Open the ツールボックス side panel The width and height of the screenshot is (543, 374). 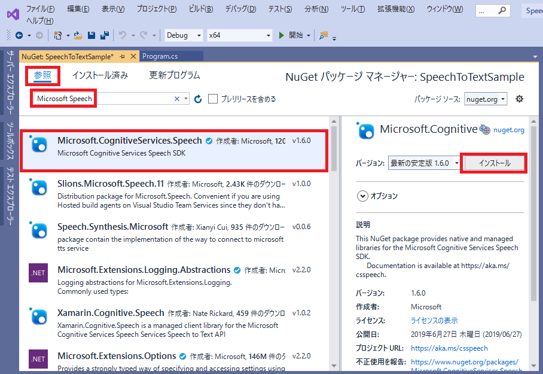11,141
